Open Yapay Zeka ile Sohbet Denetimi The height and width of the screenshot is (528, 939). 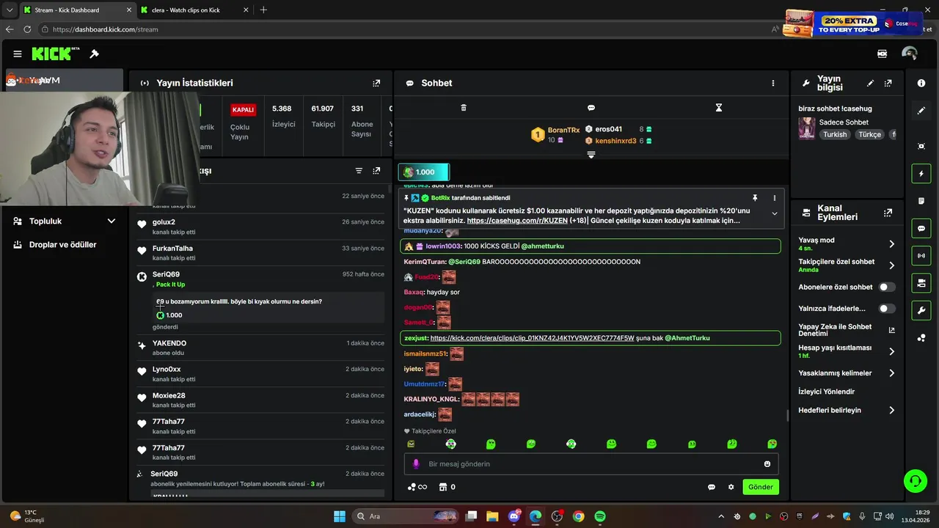pyautogui.click(x=847, y=330)
